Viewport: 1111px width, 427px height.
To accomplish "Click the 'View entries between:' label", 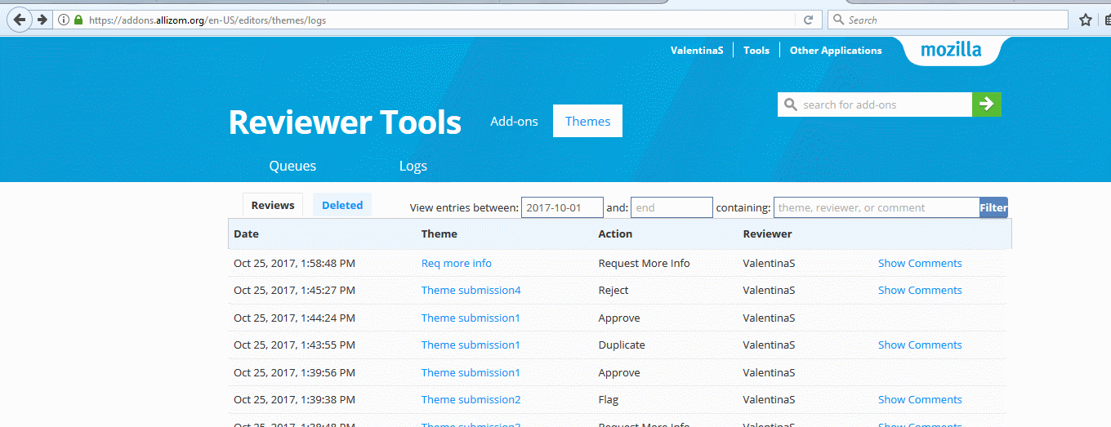I will [464, 207].
